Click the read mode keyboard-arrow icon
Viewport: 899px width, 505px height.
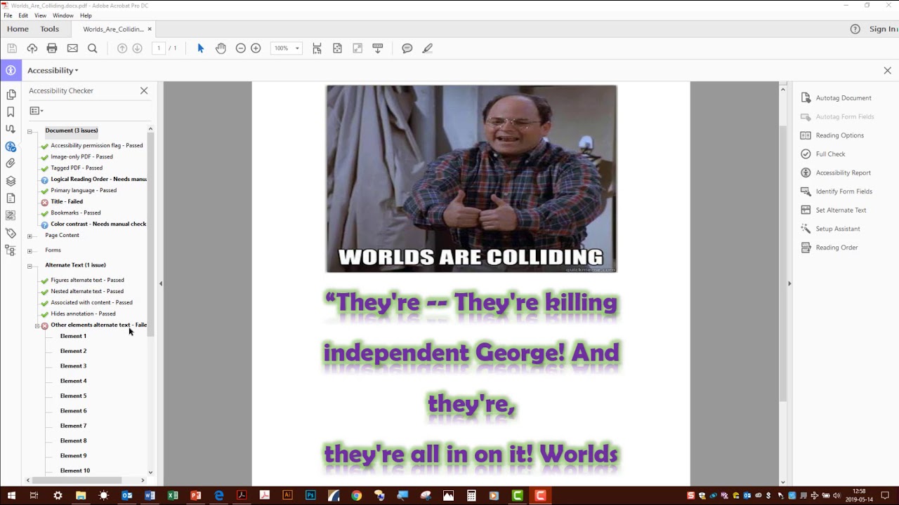[x=378, y=48]
